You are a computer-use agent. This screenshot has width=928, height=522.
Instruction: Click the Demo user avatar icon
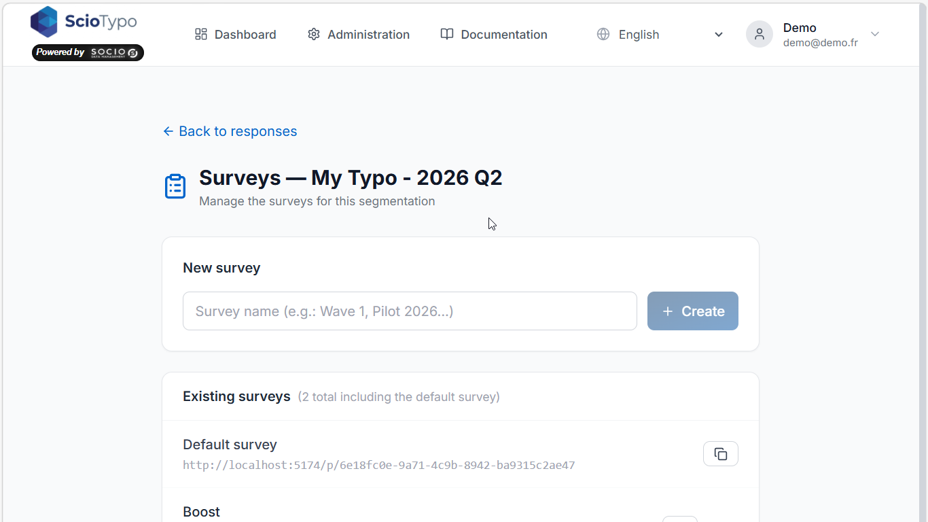(x=760, y=34)
